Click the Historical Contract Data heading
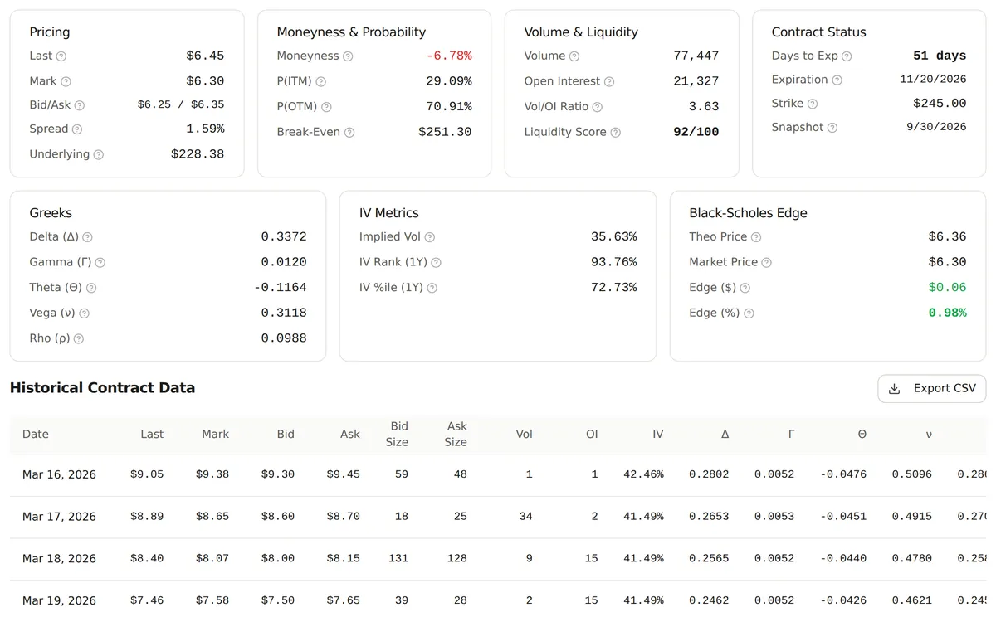This screenshot has width=996, height=622. 102,388
